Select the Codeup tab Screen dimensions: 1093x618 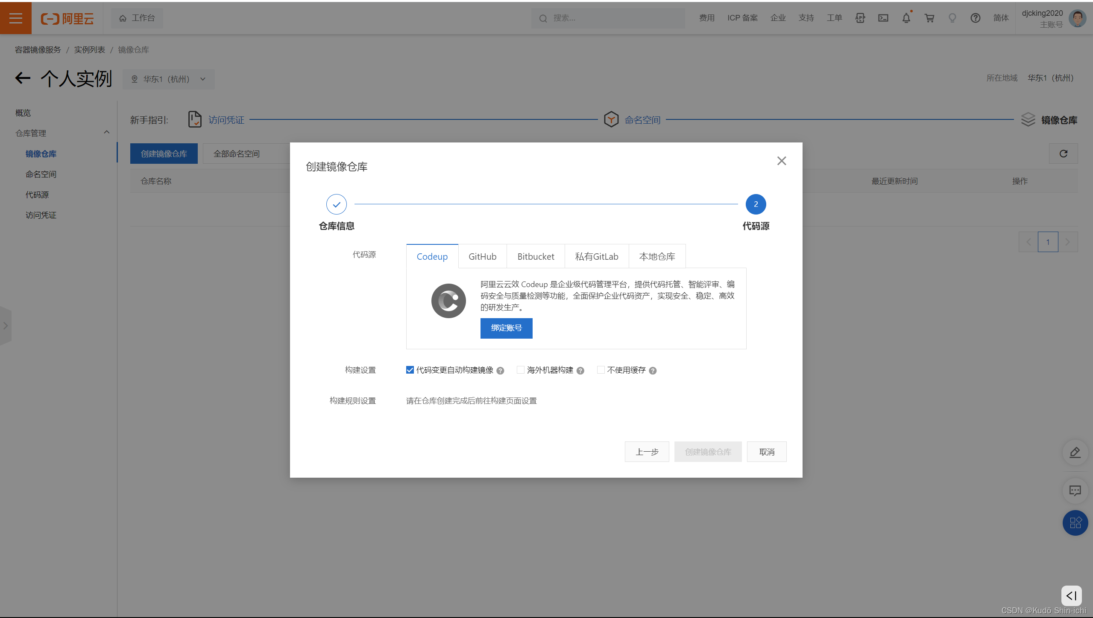pos(432,256)
